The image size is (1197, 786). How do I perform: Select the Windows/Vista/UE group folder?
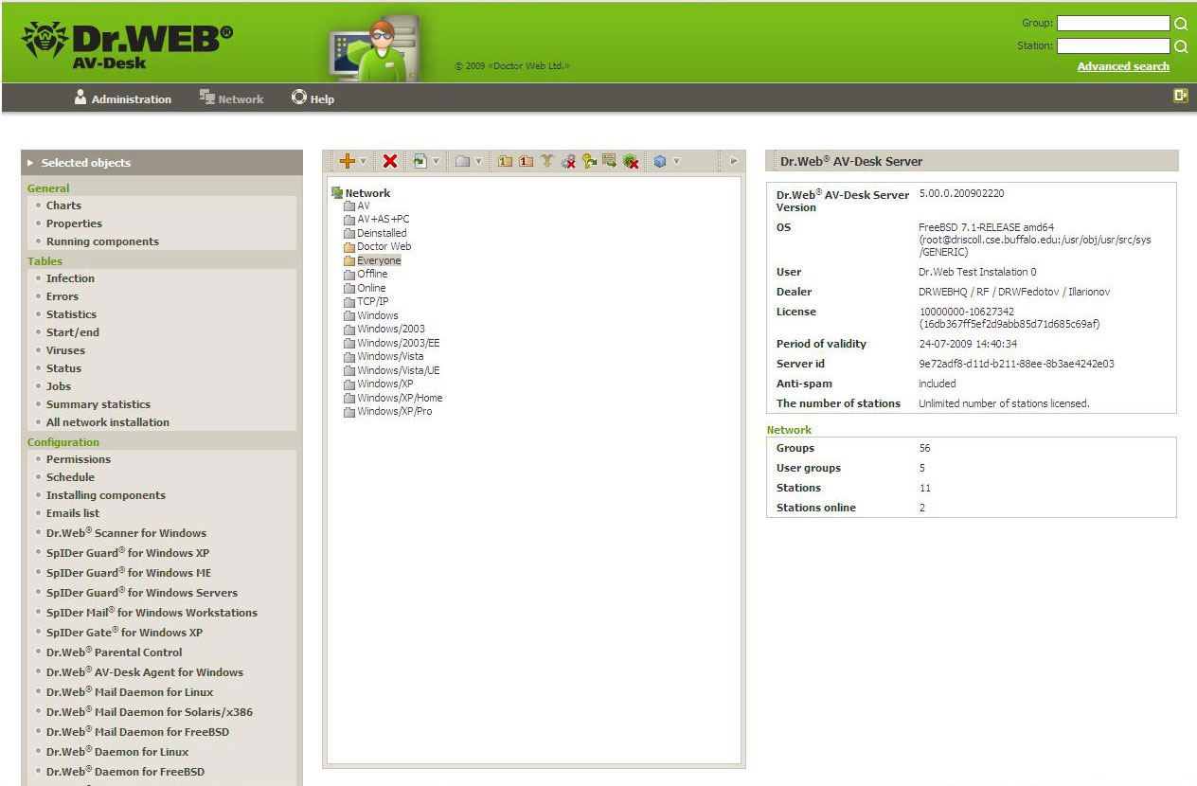click(392, 370)
